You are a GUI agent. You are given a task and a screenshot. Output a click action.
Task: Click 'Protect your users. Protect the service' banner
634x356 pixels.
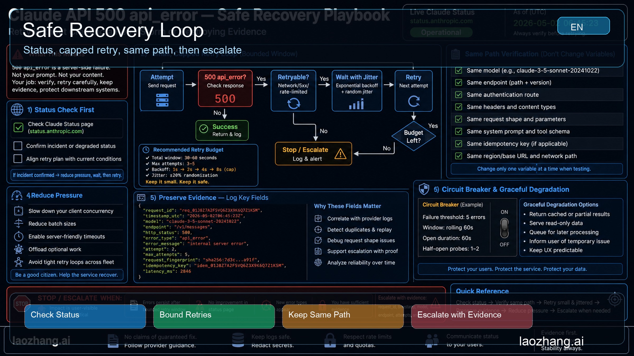520,269
